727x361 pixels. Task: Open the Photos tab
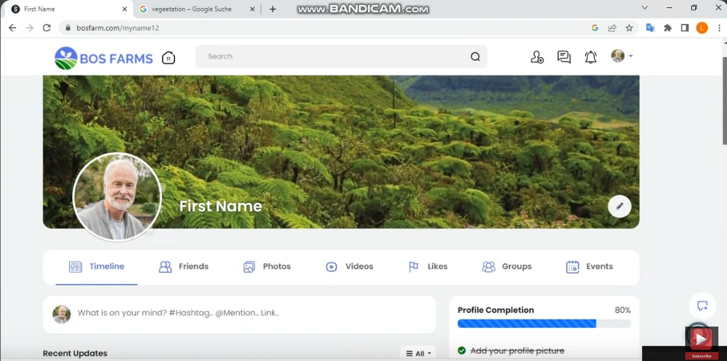tap(267, 266)
